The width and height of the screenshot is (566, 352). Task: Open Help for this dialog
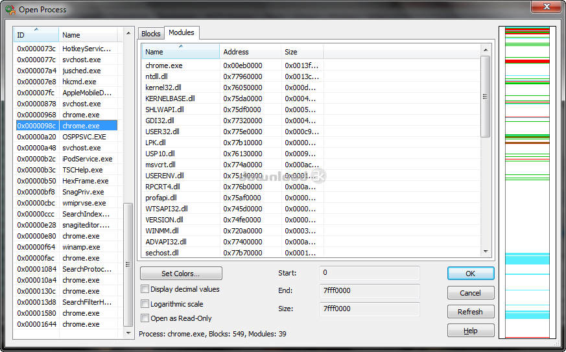470,331
